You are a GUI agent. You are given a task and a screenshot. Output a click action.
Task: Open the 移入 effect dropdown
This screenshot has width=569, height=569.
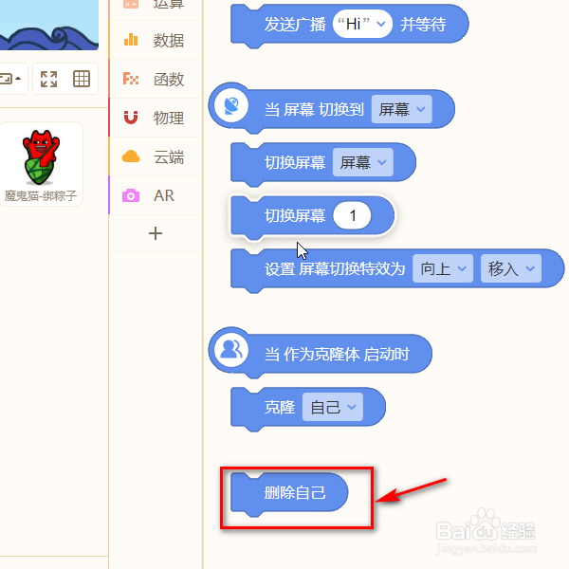tap(511, 268)
